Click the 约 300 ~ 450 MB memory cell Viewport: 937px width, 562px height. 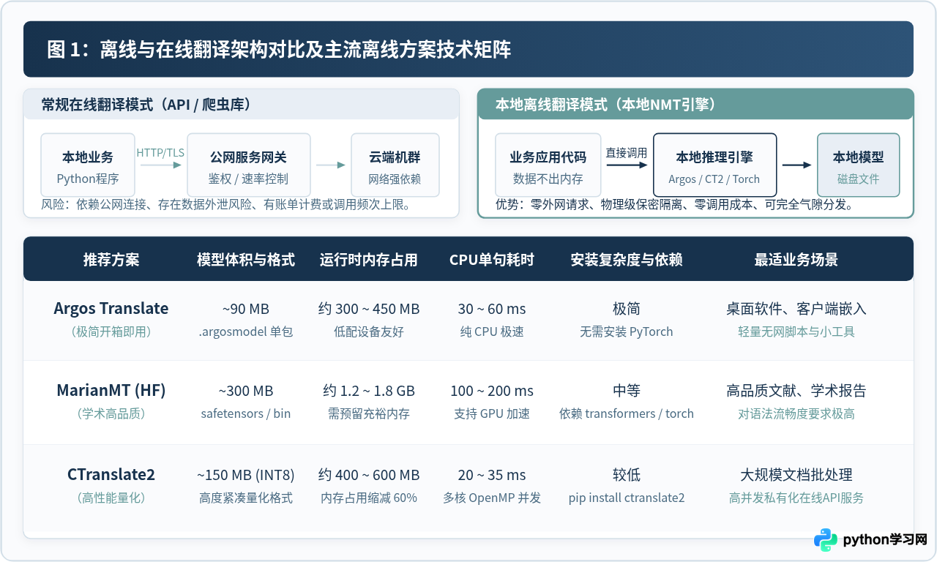(369, 309)
